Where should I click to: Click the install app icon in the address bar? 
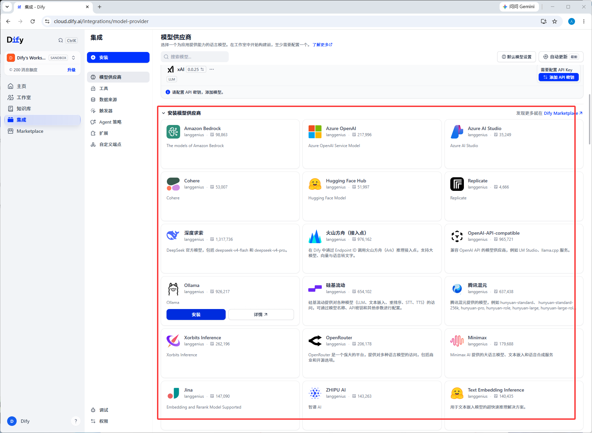click(544, 21)
